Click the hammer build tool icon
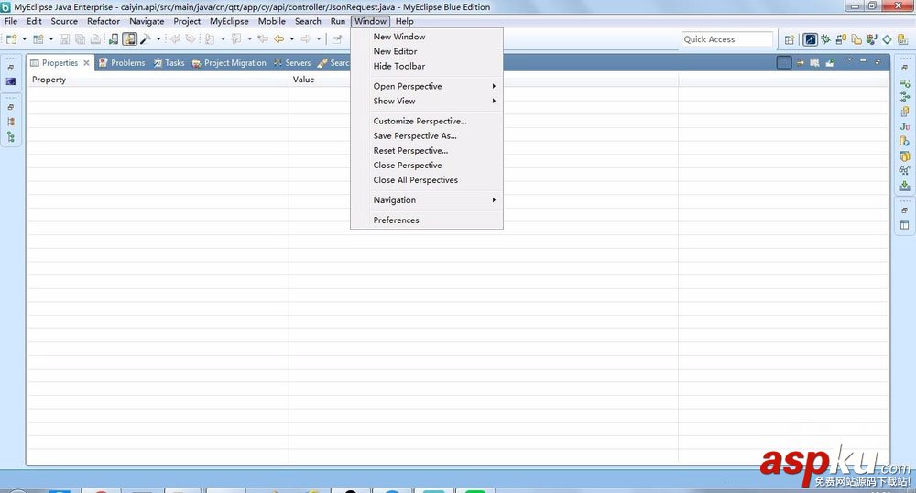The image size is (916, 493). (x=145, y=39)
